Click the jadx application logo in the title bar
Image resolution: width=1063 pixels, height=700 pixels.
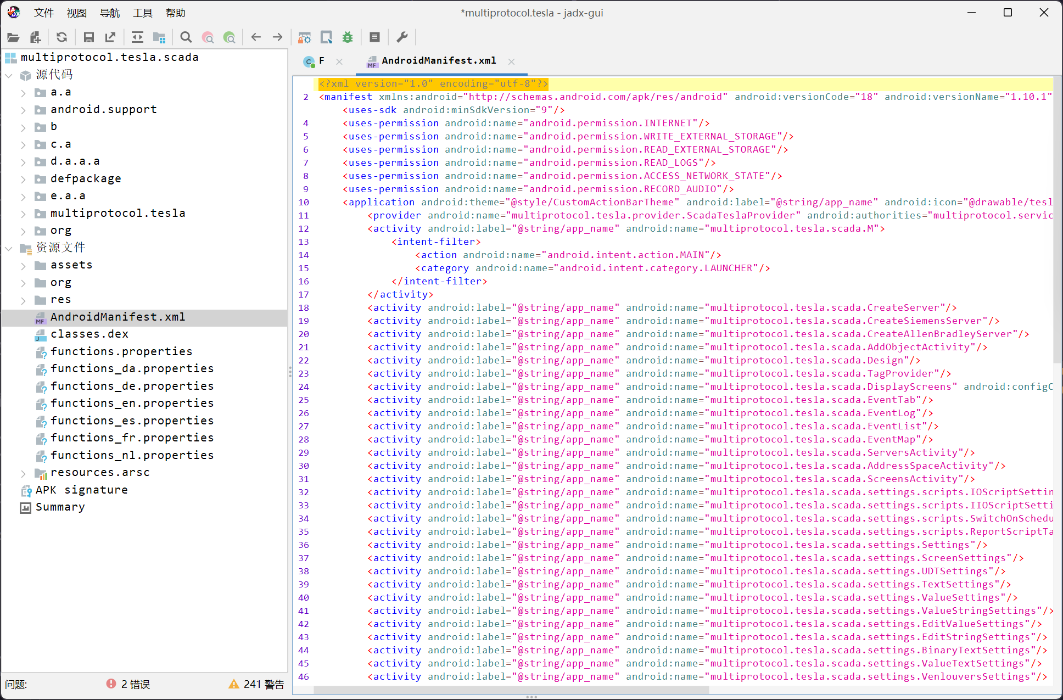click(x=14, y=12)
